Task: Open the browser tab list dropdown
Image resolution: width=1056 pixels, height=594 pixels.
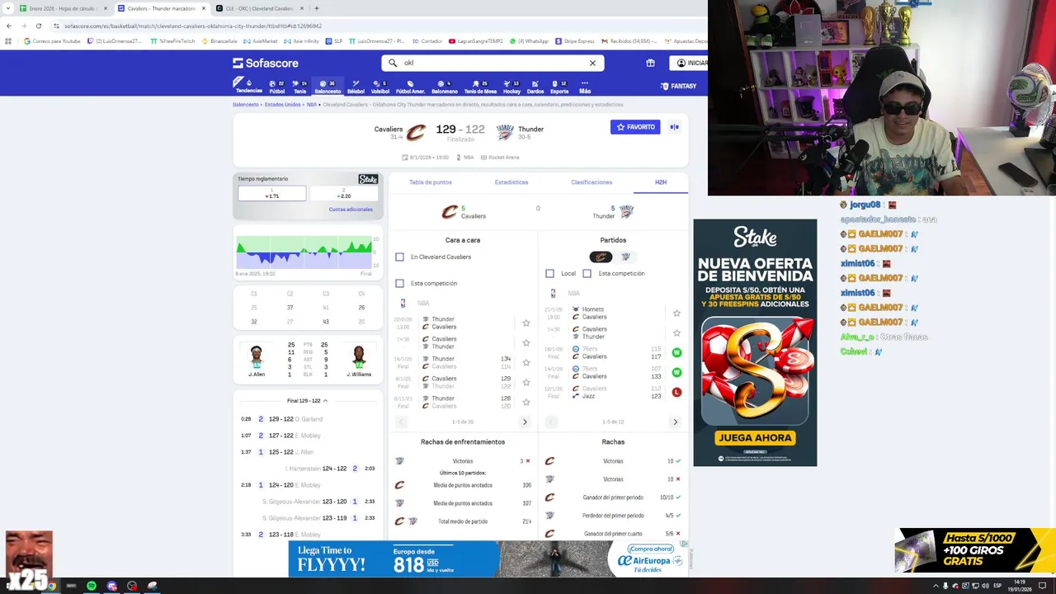Action: [8, 8]
